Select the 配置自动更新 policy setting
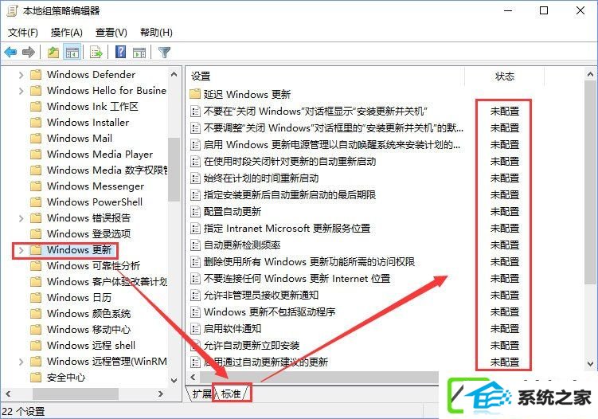 tap(233, 211)
